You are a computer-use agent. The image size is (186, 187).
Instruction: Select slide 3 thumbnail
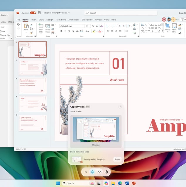(x=33, y=86)
